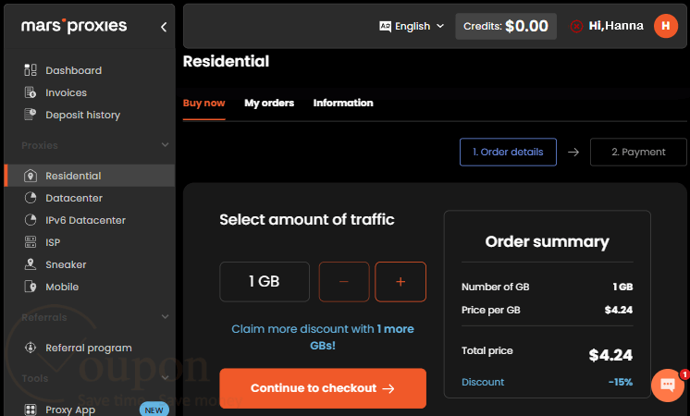Viewport: 690px width, 416px height.
Task: Open the H user avatar
Action: (x=666, y=26)
